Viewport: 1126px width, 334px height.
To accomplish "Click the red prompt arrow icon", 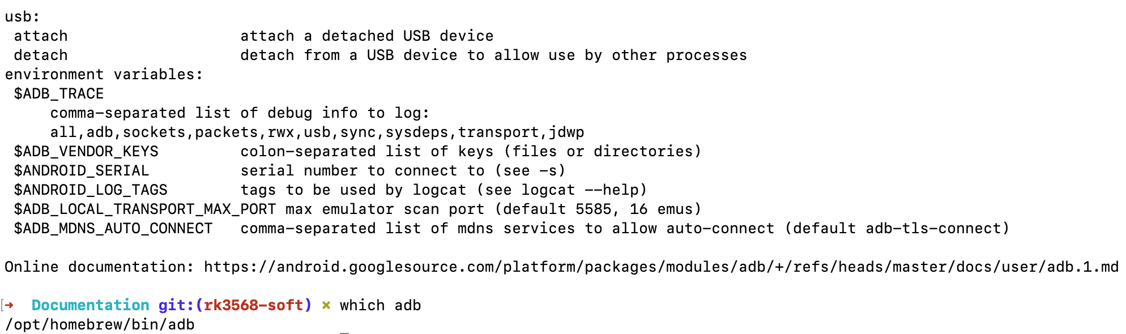I will tap(10, 305).
